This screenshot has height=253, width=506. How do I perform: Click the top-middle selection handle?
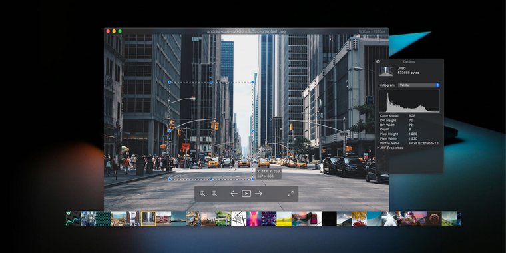click(211, 82)
